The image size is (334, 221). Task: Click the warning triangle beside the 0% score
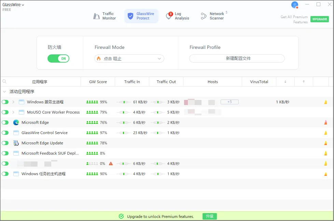point(111,164)
